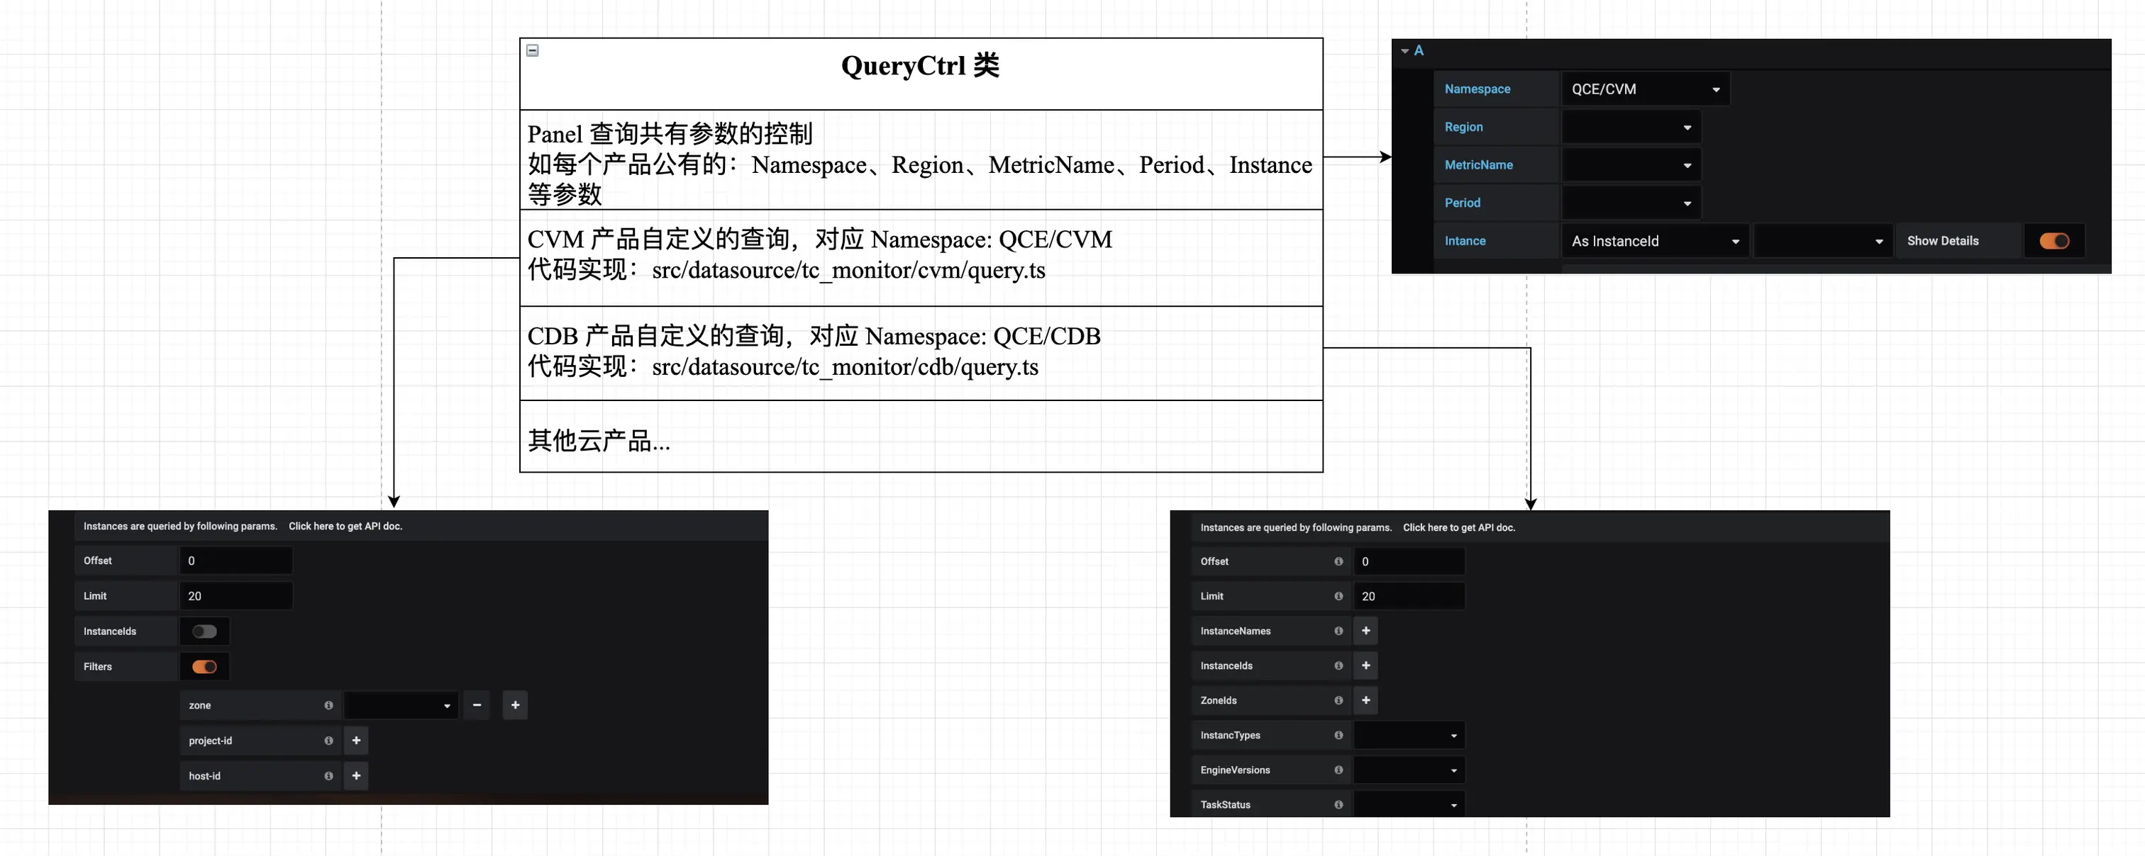Image resolution: width=2145 pixels, height=856 pixels.
Task: Click here to get API doc in CVM panel
Action: coord(345,526)
